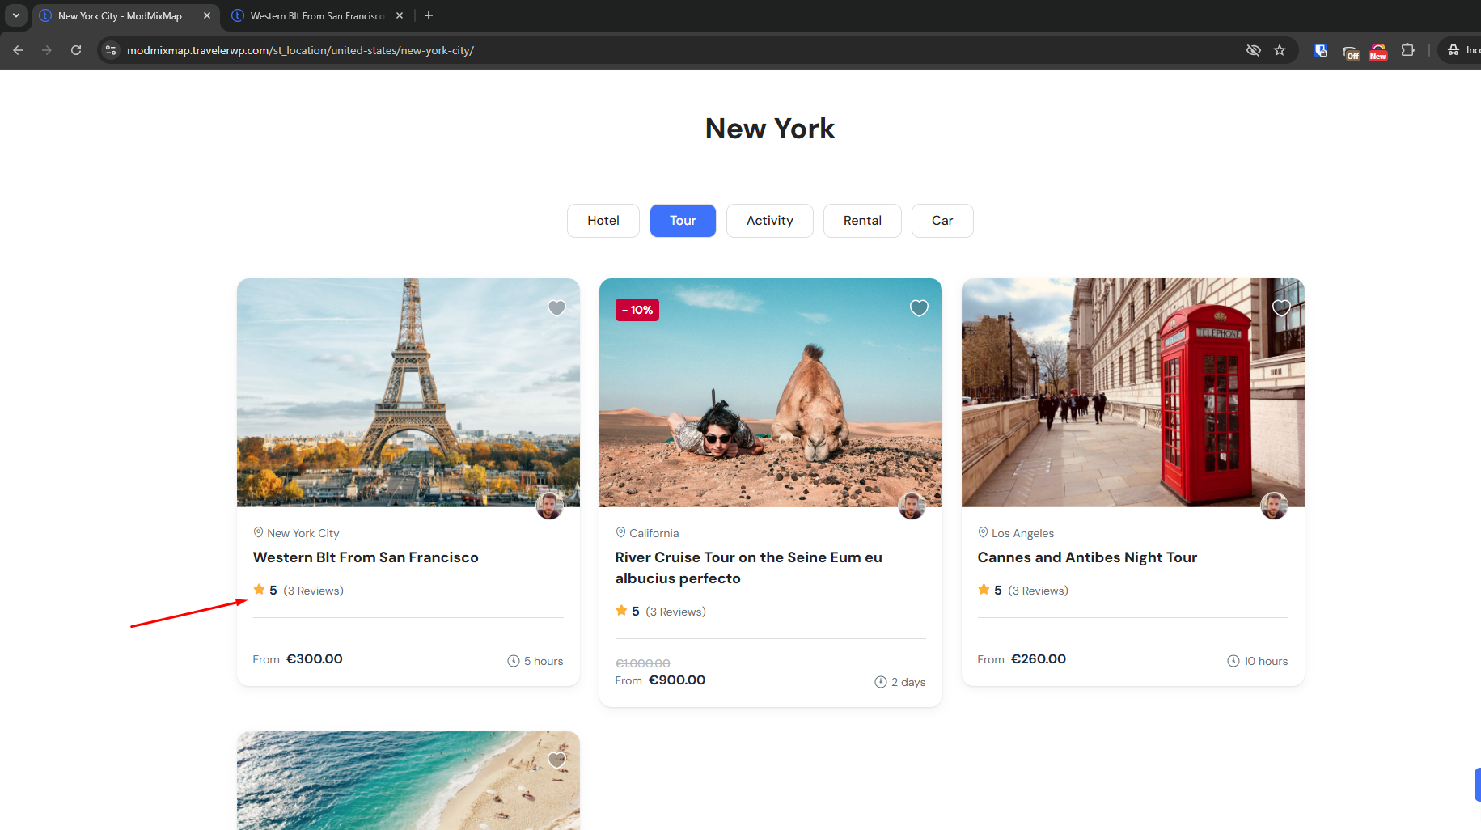
Task: Close the New York City browser tab
Action: [x=207, y=15]
